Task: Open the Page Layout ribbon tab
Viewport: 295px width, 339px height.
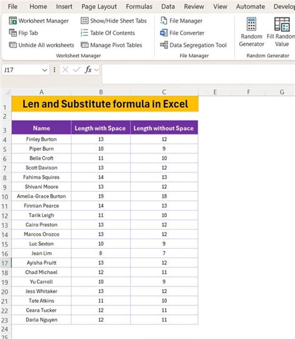Action: [99, 7]
